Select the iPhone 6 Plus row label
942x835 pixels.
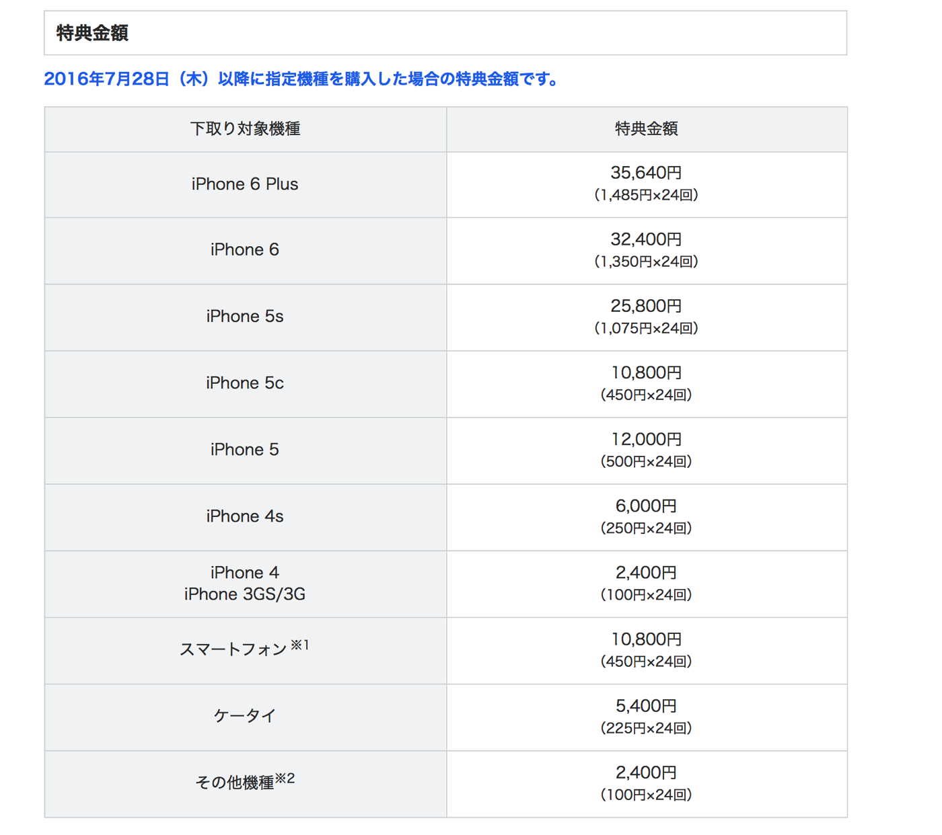coord(245,184)
